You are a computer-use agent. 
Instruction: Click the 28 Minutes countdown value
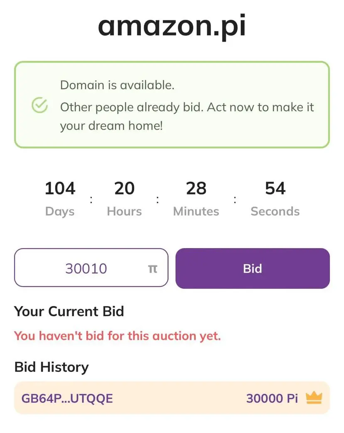(196, 188)
